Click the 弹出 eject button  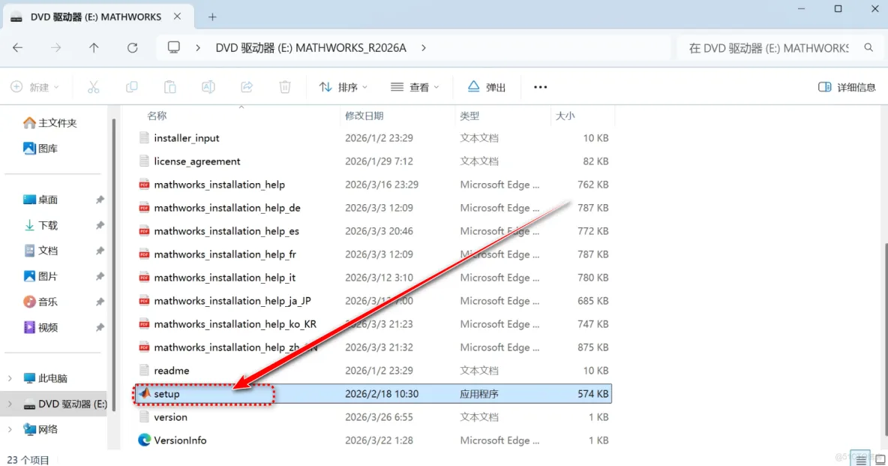tap(487, 87)
